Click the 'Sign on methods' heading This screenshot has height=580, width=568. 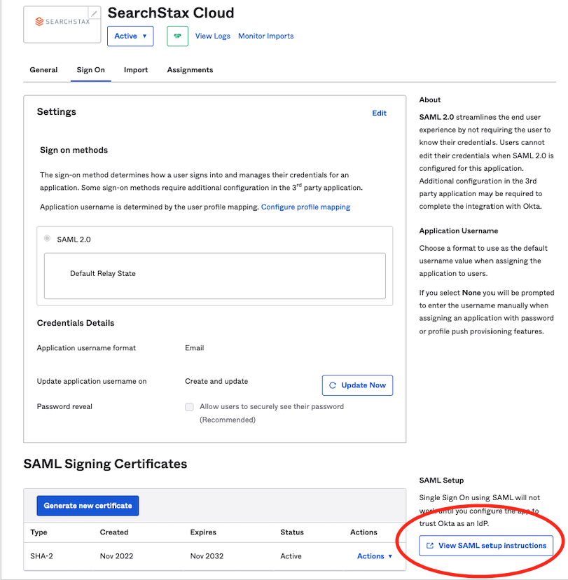click(74, 150)
